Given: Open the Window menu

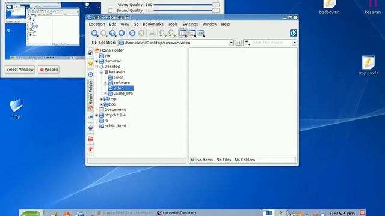Looking at the screenshot, I should click(209, 24).
